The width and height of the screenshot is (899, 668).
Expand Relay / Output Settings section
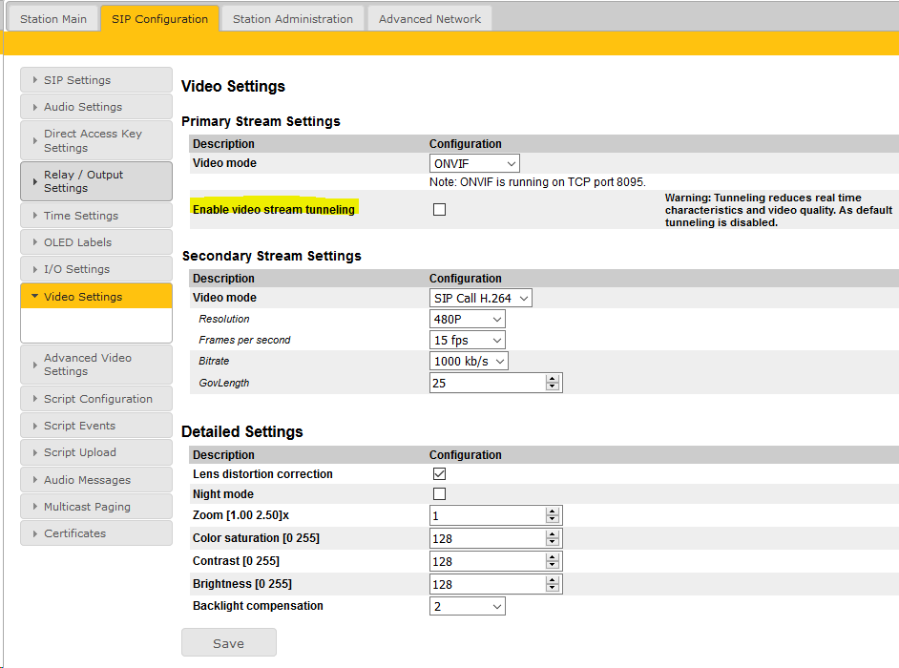tap(95, 181)
